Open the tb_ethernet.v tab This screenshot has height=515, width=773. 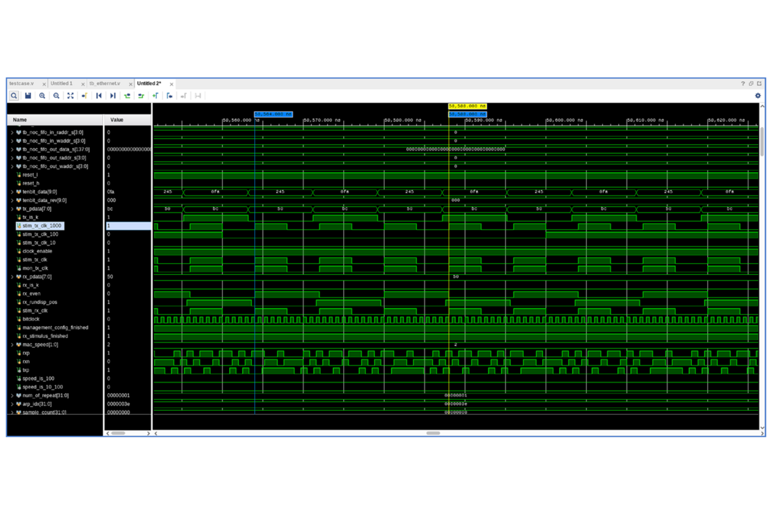tap(105, 83)
